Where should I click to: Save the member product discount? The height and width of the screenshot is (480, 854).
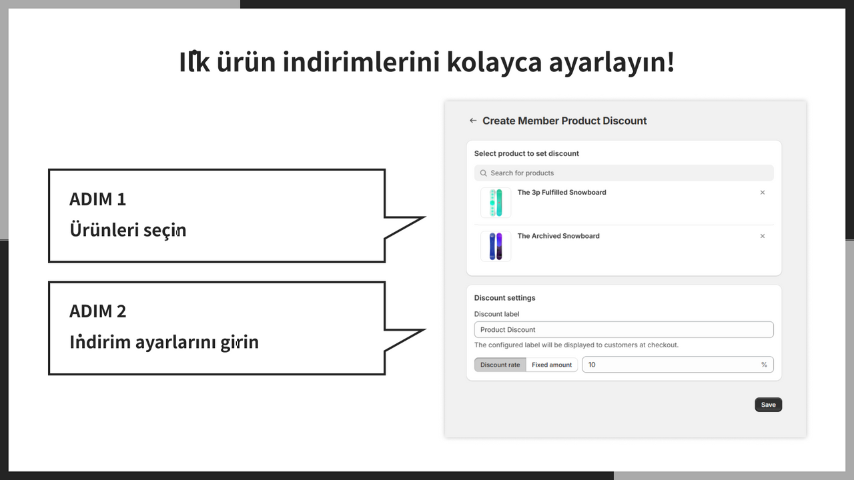point(769,405)
